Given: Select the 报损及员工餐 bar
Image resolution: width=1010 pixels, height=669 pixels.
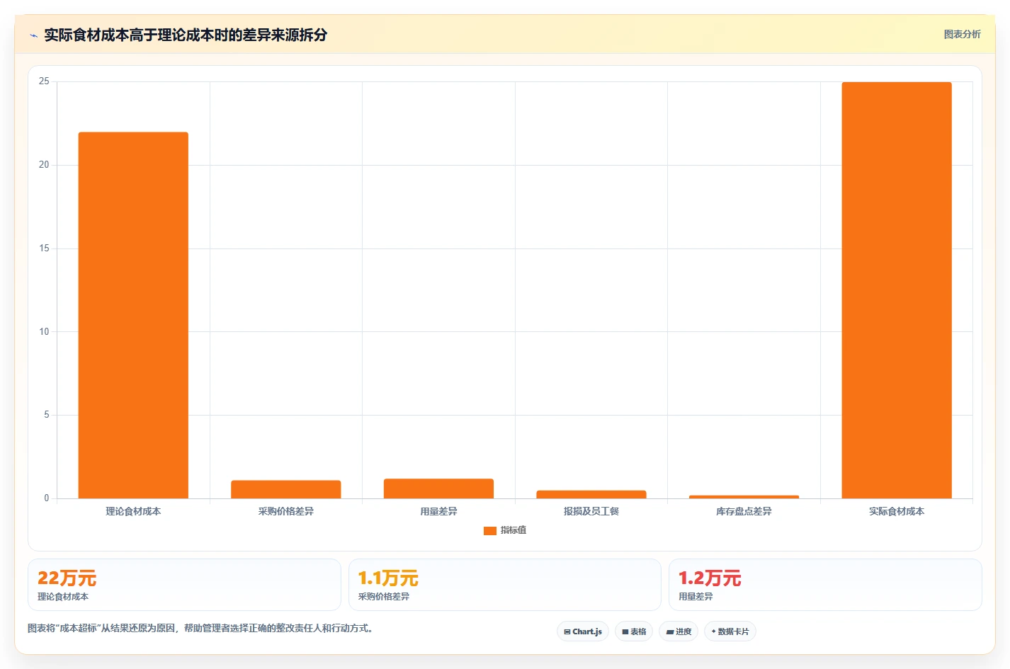Looking at the screenshot, I should pos(591,494).
